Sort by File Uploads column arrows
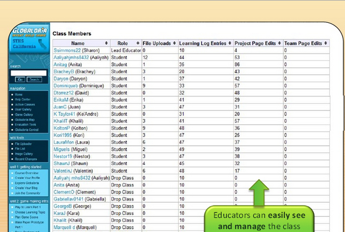 coord(174,43)
